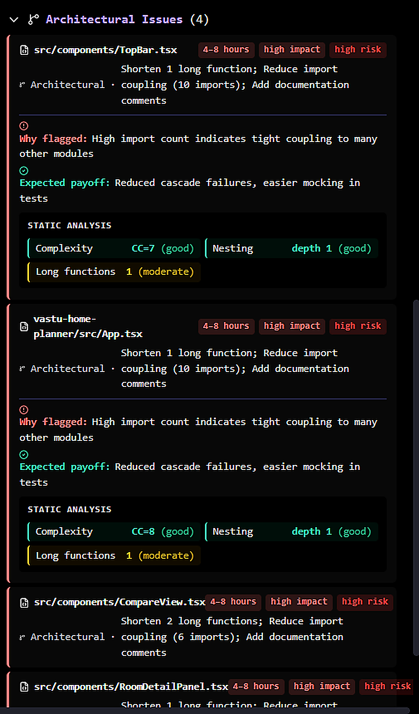Click the 4-8 hours badge on CompareView.tsx

[x=233, y=602]
